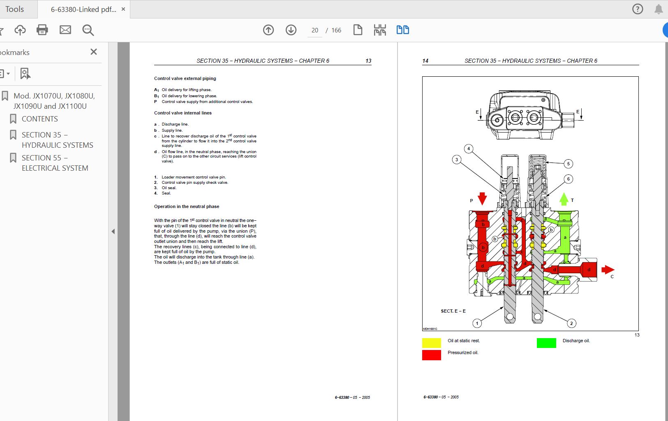668x421 pixels.
Task: Upload file to cloud icon
Action: 20,30
